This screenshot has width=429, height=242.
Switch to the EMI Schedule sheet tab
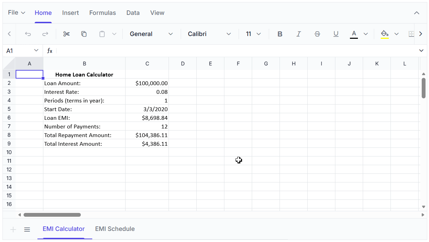click(x=115, y=229)
